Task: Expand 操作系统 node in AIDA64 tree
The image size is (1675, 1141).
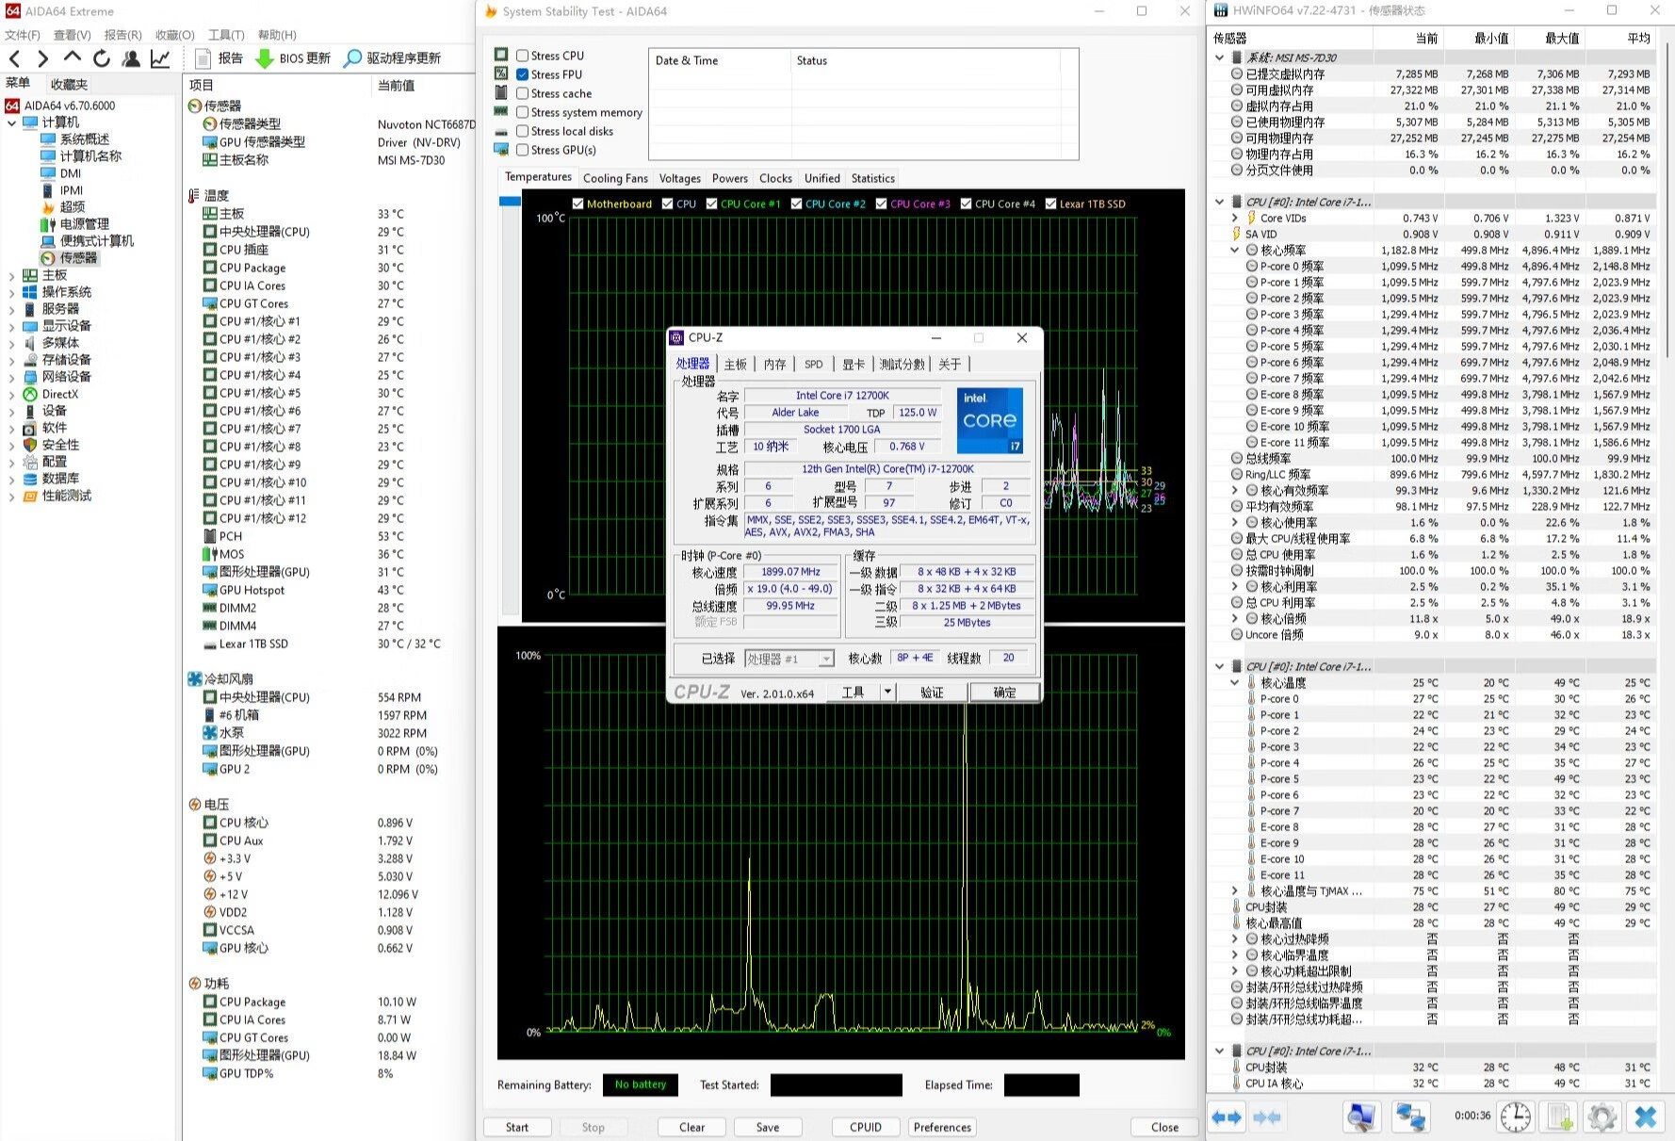Action: tap(11, 292)
